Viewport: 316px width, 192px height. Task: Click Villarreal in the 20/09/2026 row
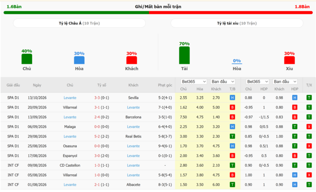point(70,108)
